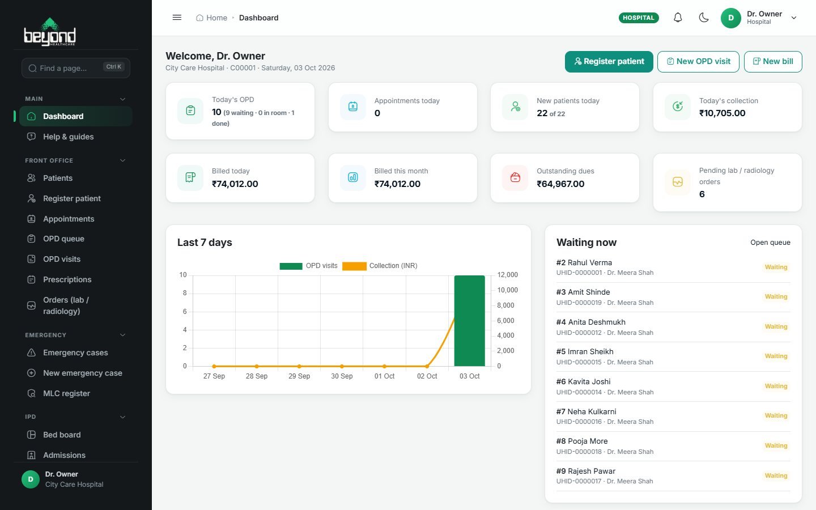Click the green Register patient button
Screen dimensions: 816x510
[x=609, y=61]
